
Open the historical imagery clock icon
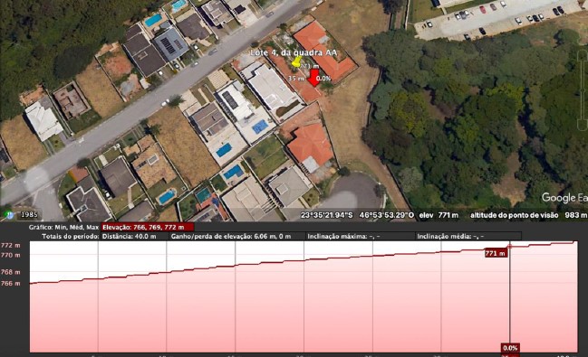tap(9, 215)
